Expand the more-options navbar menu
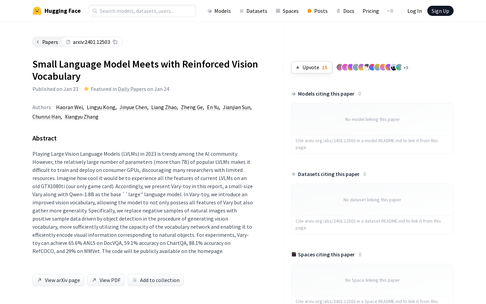 [x=390, y=11]
